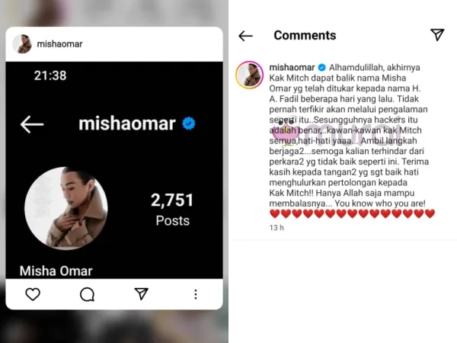This screenshot has width=457, height=343.
Task: Tap the mishaomar username in comment
Action: pyautogui.click(x=292, y=67)
